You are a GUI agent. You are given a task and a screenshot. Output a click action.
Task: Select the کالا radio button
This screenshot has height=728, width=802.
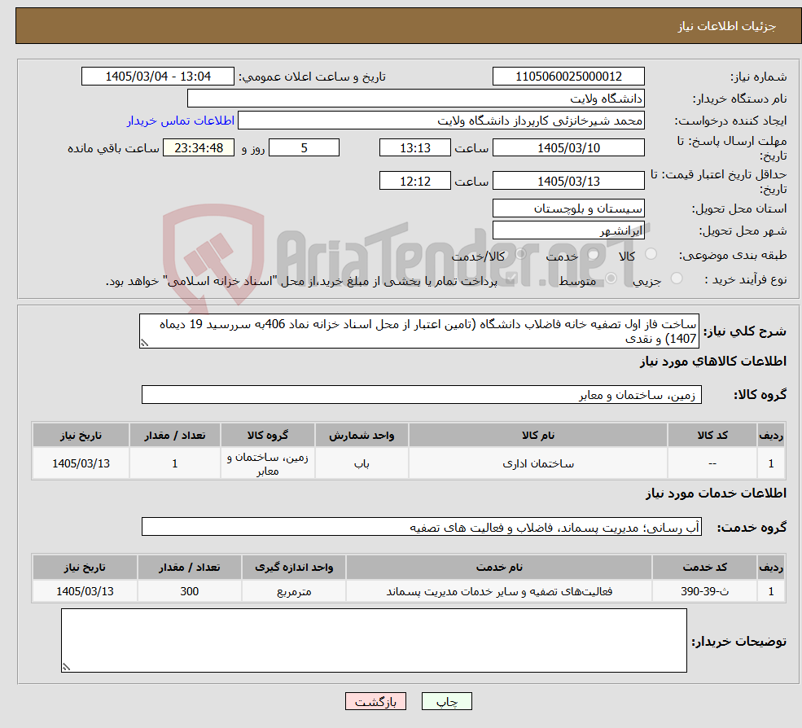(x=651, y=254)
